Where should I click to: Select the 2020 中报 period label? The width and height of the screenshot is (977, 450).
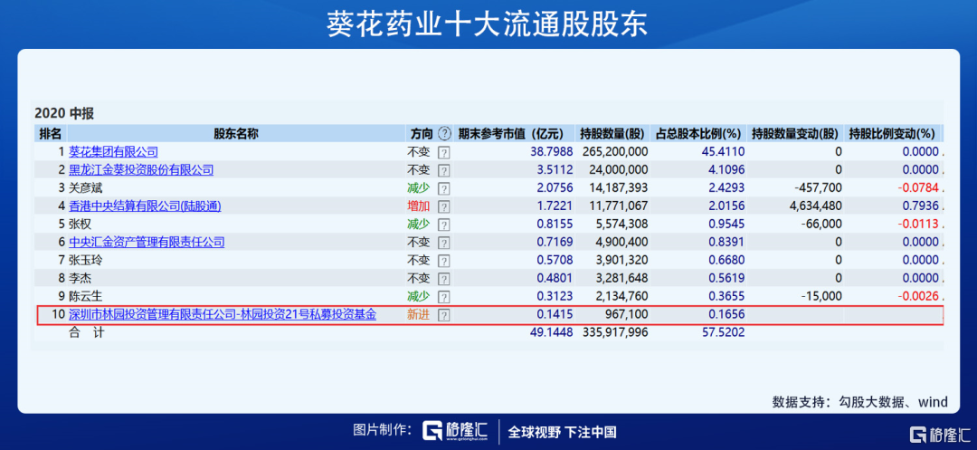coord(63,113)
